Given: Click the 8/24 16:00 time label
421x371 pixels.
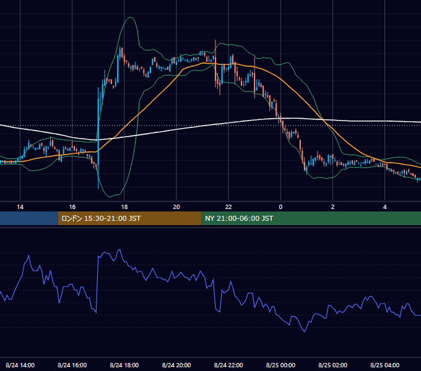Looking at the screenshot, I should pos(72,365).
